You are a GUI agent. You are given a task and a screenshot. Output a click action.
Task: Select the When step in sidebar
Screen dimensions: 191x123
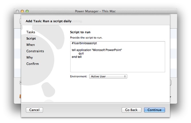(30, 45)
